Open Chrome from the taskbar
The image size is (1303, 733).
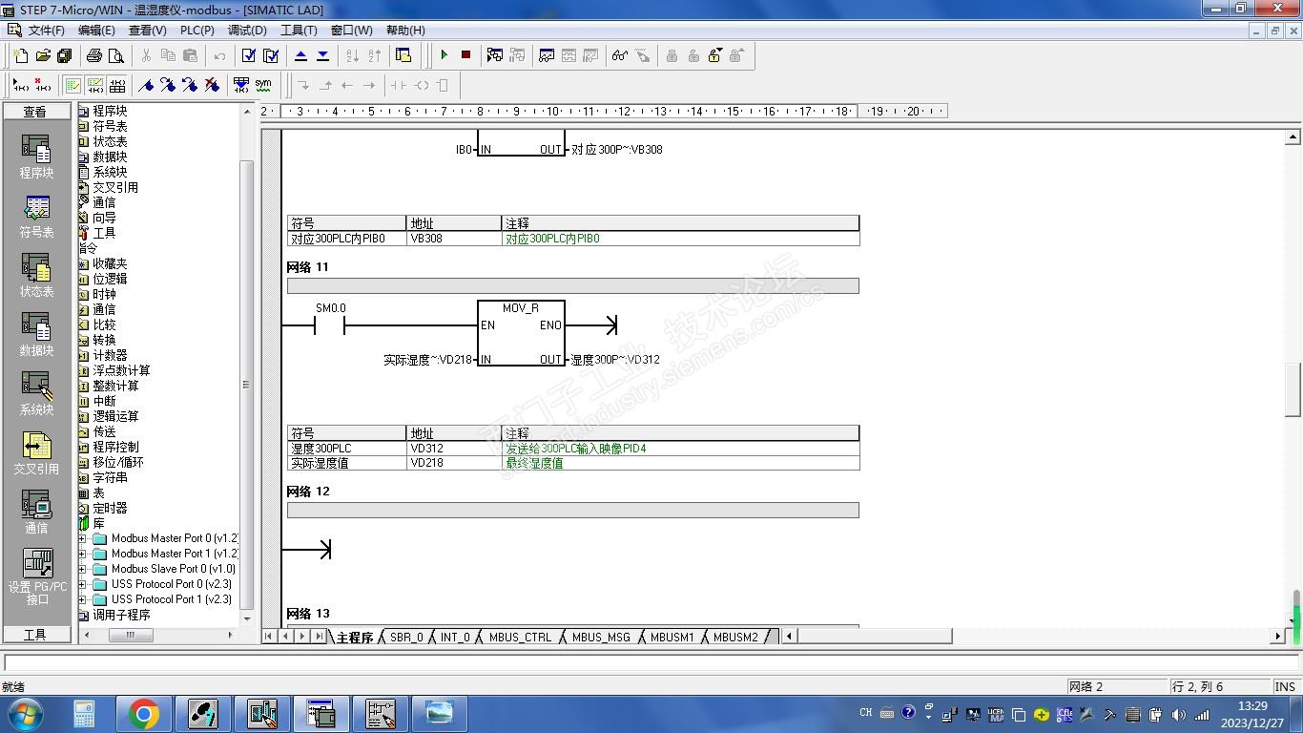[x=144, y=713]
